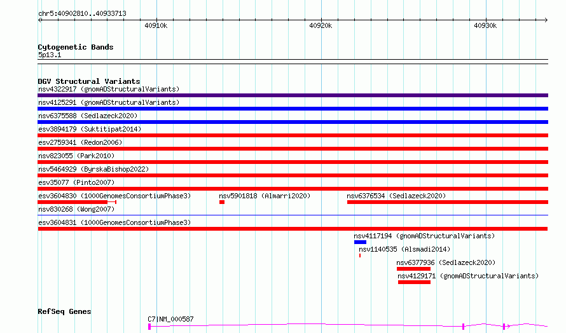The height and width of the screenshot is (333, 566).
Task: Click the red nsv6377936 variant bar
Action: tap(413, 269)
